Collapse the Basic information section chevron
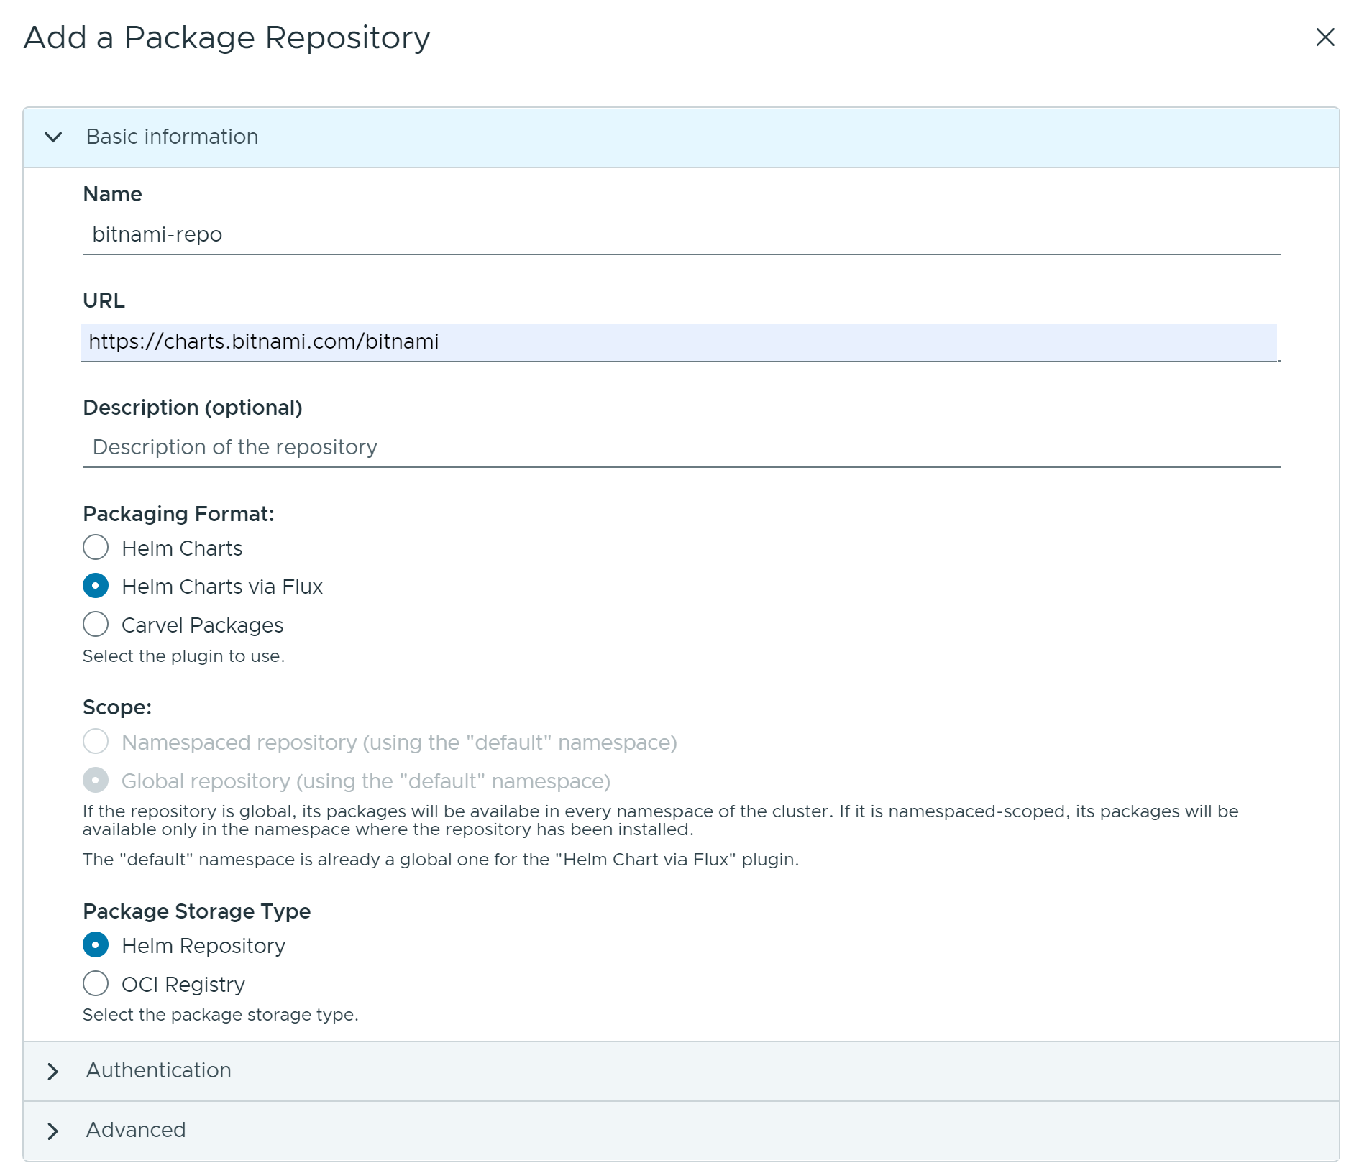1359x1168 pixels. [53, 137]
